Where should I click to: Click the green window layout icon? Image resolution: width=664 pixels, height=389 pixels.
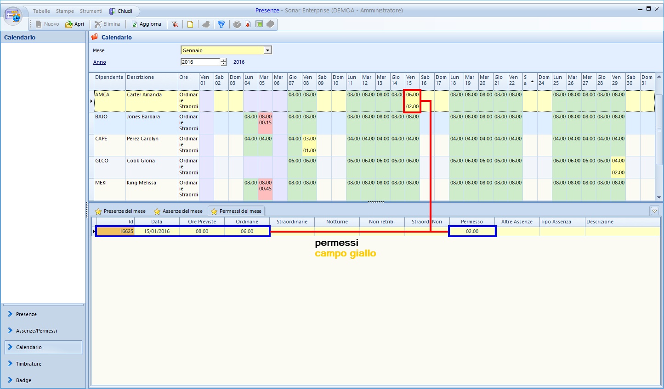[x=259, y=24]
